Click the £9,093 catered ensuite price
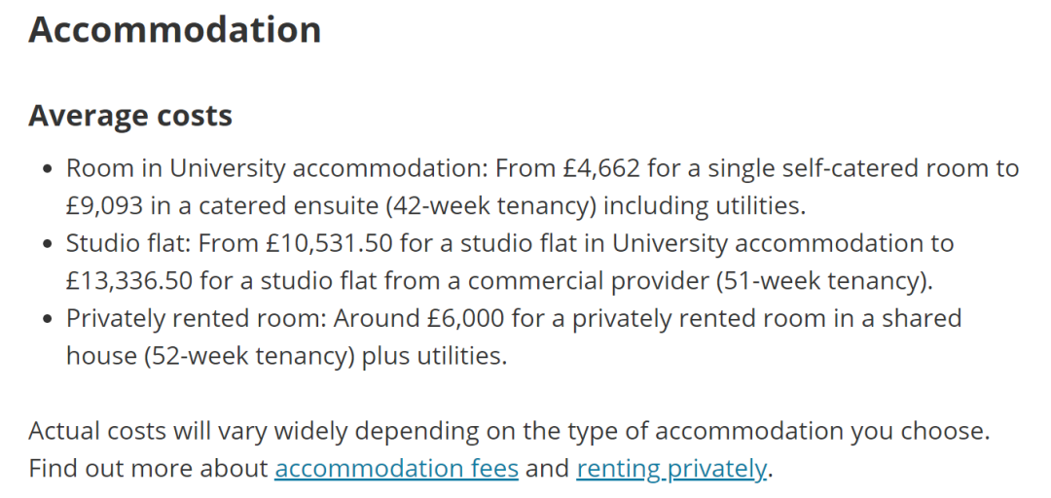The height and width of the screenshot is (498, 1051). [x=104, y=206]
